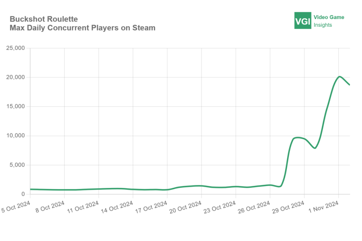Select the 11 Oct 2024 date label
Screen dimensions: 362x241
click(x=83, y=207)
